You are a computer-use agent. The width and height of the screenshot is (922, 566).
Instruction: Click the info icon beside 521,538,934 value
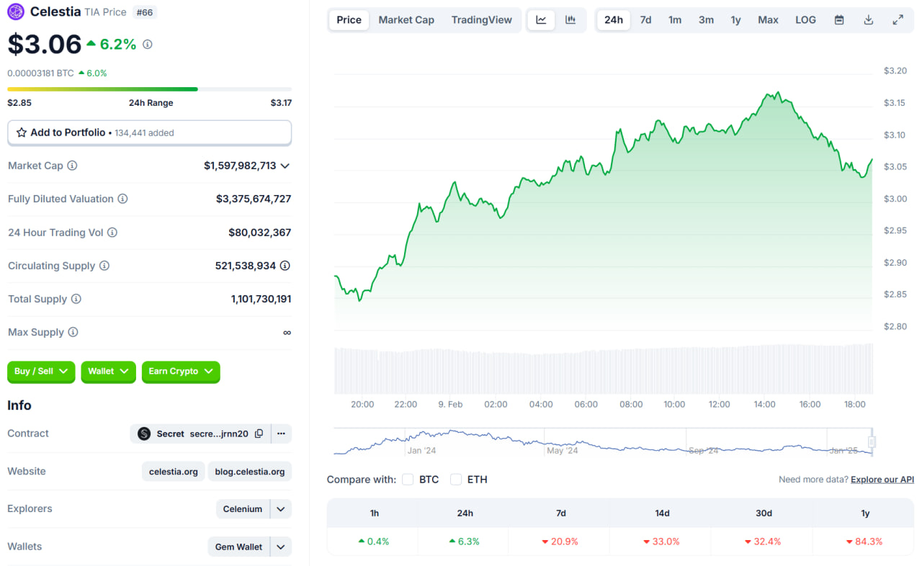[285, 266]
